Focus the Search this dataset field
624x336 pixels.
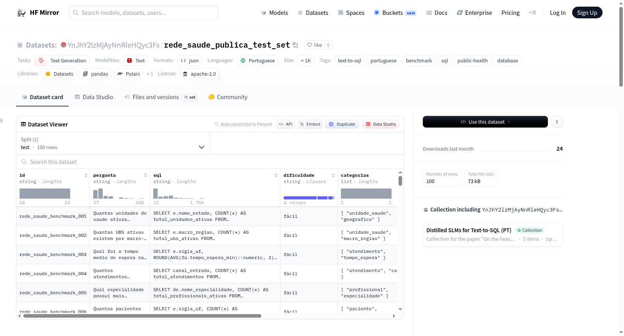point(210,162)
